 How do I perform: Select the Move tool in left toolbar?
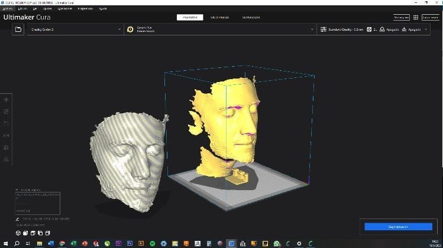(7, 100)
